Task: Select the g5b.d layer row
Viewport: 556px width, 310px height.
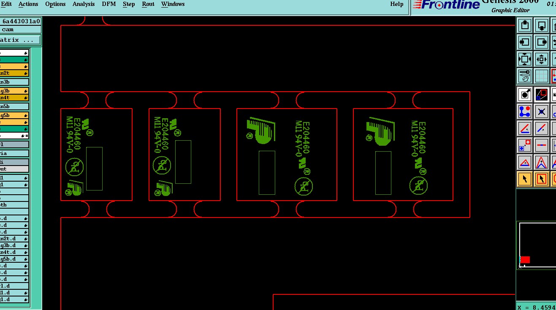Action: (14, 259)
